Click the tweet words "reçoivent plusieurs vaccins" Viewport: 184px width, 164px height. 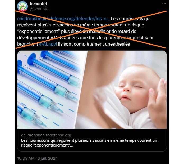(x=45, y=25)
